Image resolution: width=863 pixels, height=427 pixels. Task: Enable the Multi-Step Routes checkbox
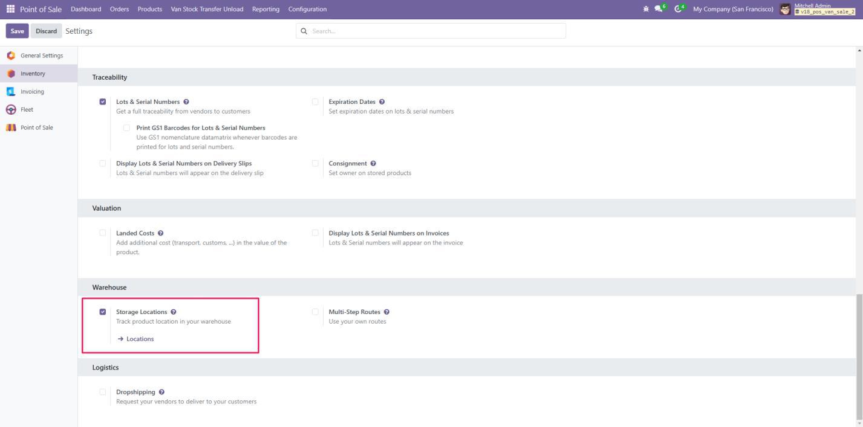[315, 312]
